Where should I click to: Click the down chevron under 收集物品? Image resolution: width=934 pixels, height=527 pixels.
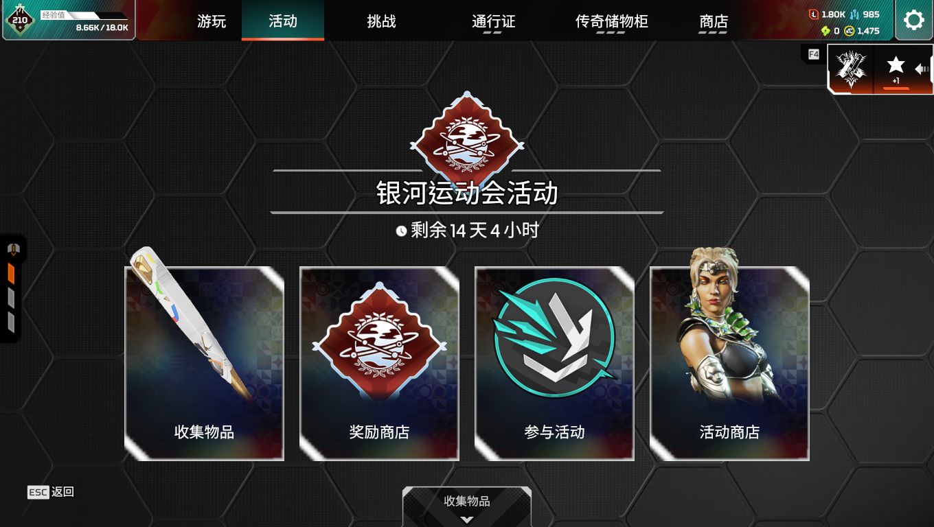467,519
